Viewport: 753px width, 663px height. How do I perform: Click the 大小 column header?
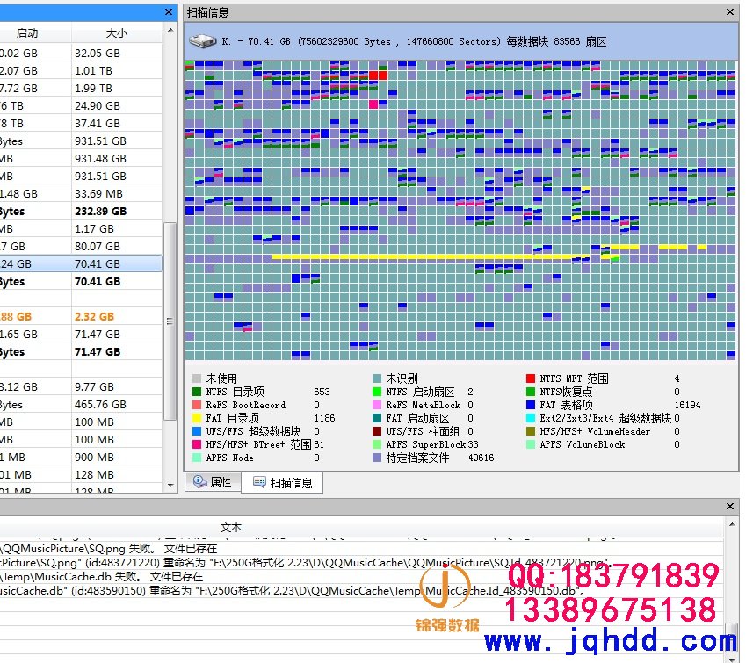116,33
